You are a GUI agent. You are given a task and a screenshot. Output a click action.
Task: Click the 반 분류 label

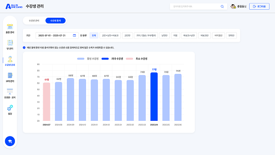coord(83,35)
